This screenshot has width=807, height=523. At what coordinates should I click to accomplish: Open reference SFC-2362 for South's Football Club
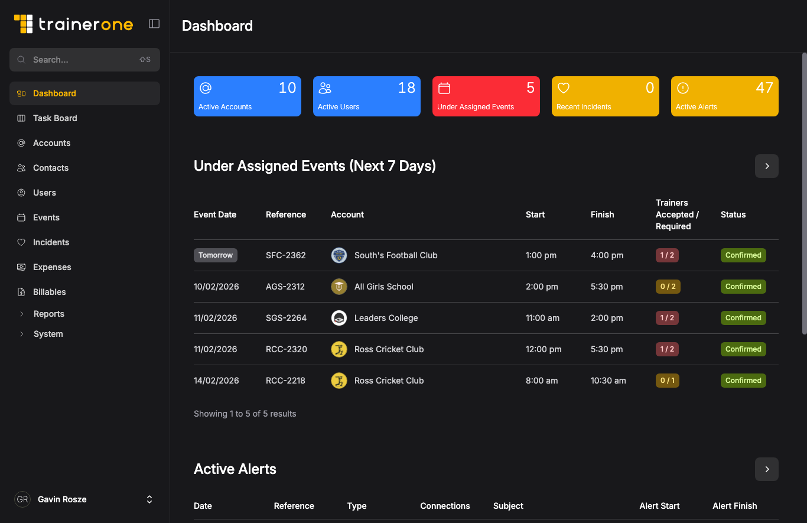point(286,255)
